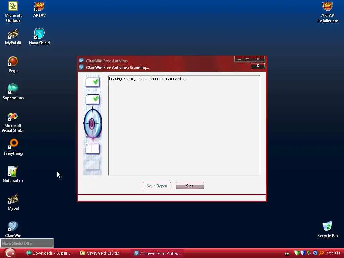Screen dimensions: 344x258
Task: Open the Nava Shield desktop icon
Action: pyautogui.click(x=39, y=37)
